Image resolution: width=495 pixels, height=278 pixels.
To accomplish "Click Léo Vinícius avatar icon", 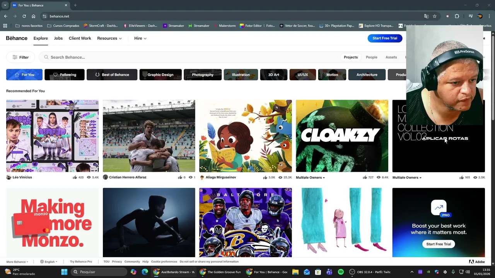I will pos(9,177).
